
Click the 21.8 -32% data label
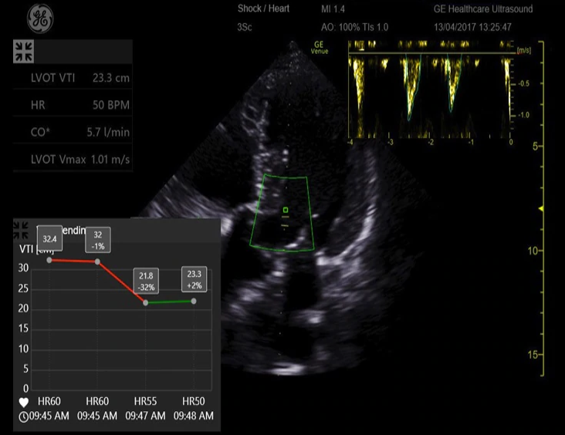click(x=146, y=282)
